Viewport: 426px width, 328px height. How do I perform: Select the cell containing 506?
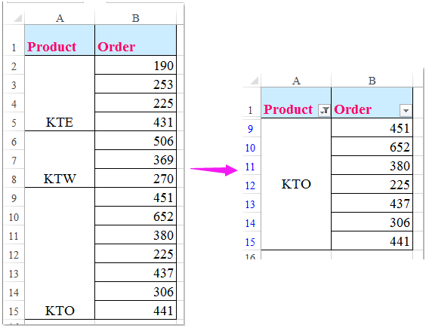[135, 140]
